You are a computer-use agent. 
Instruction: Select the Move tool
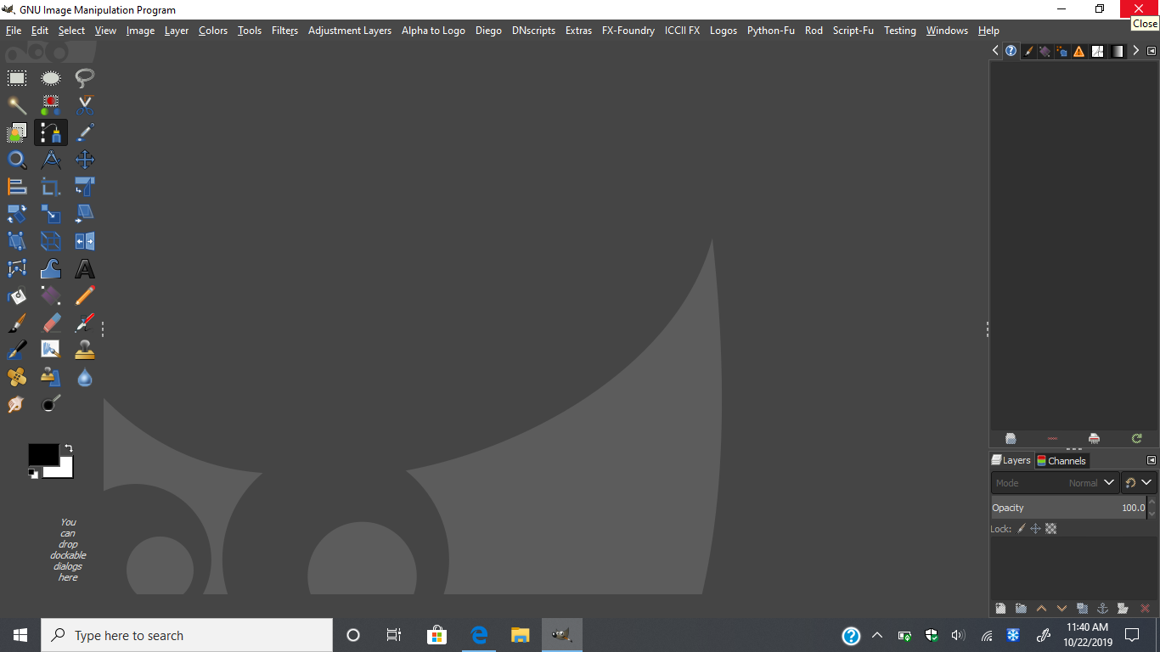point(85,160)
